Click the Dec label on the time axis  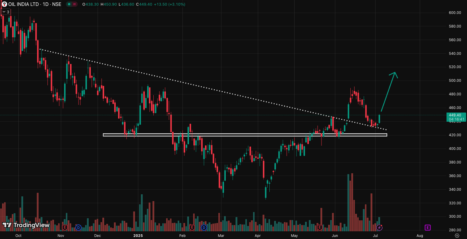pos(98,236)
